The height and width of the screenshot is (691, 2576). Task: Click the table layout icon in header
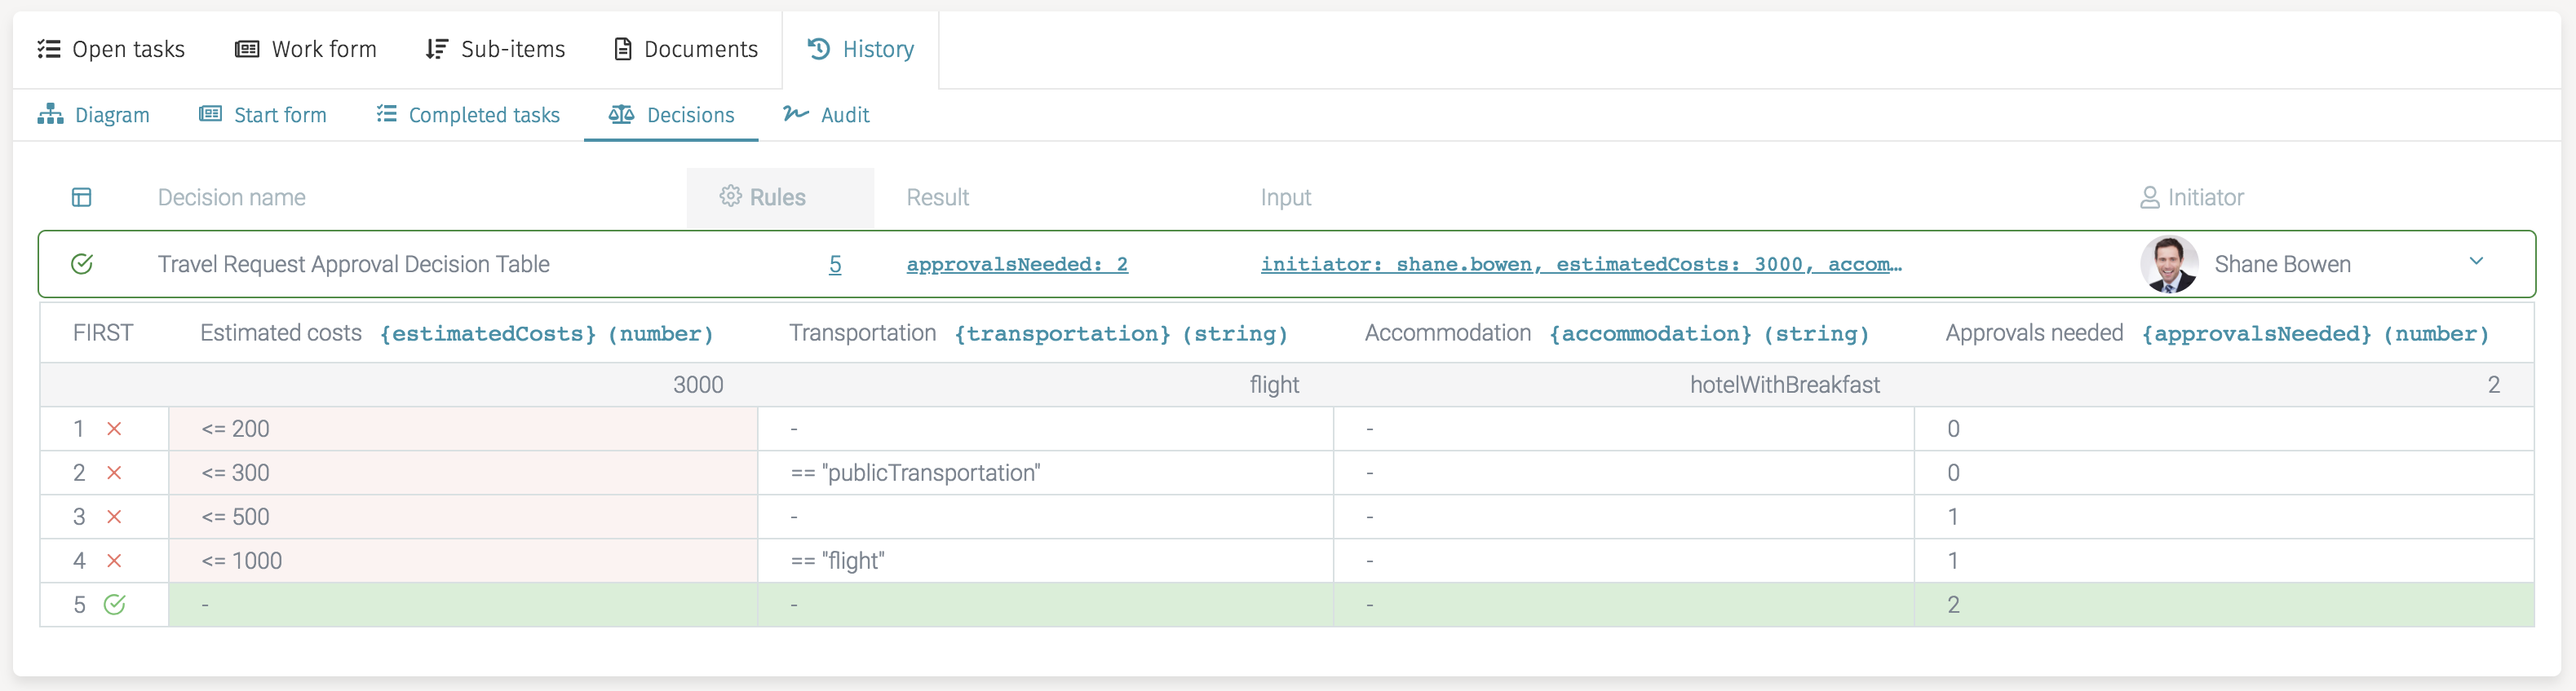[82, 198]
